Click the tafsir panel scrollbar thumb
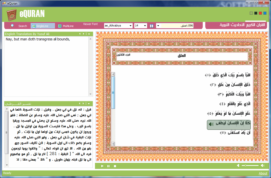 7,132
